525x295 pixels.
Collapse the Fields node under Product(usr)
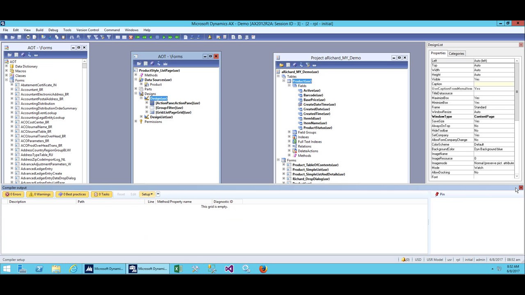tap(289, 86)
